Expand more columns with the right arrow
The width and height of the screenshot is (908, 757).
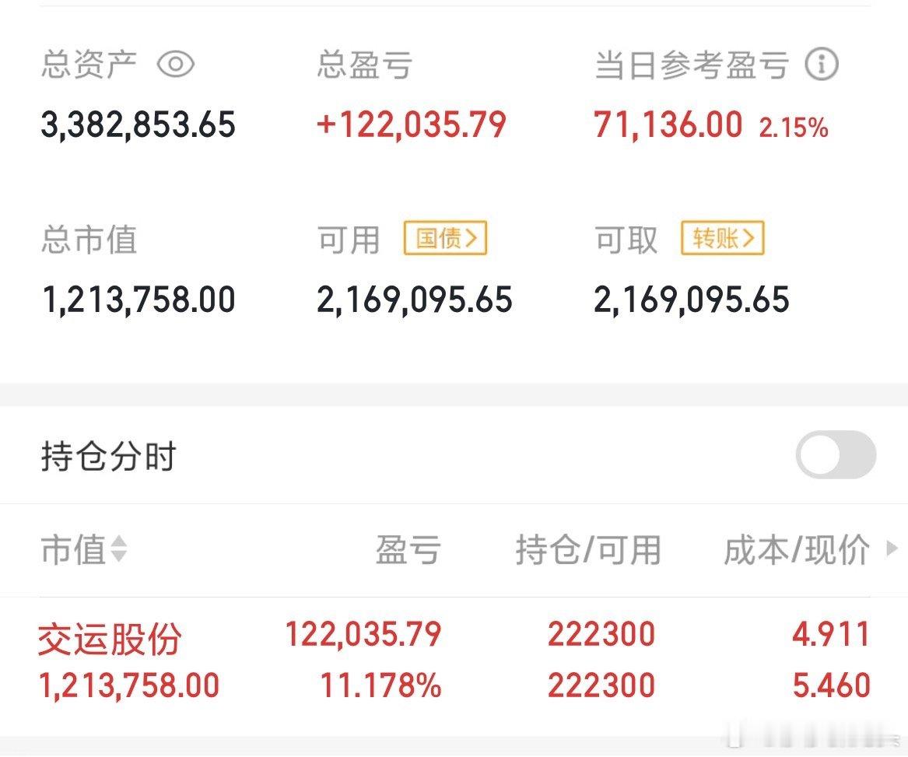tap(892, 548)
